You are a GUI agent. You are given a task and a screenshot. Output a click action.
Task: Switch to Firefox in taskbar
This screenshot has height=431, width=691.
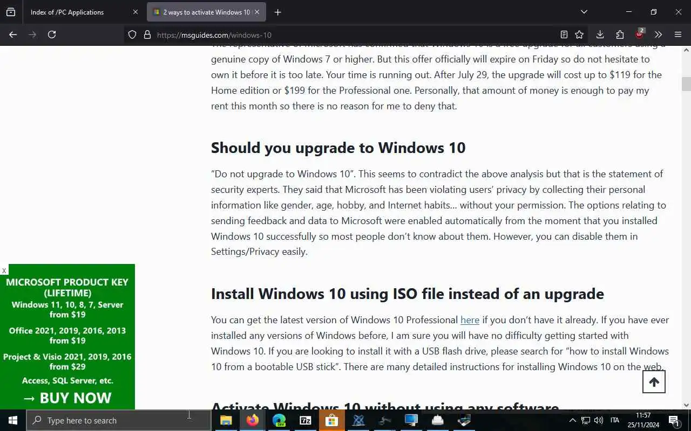pyautogui.click(x=252, y=420)
